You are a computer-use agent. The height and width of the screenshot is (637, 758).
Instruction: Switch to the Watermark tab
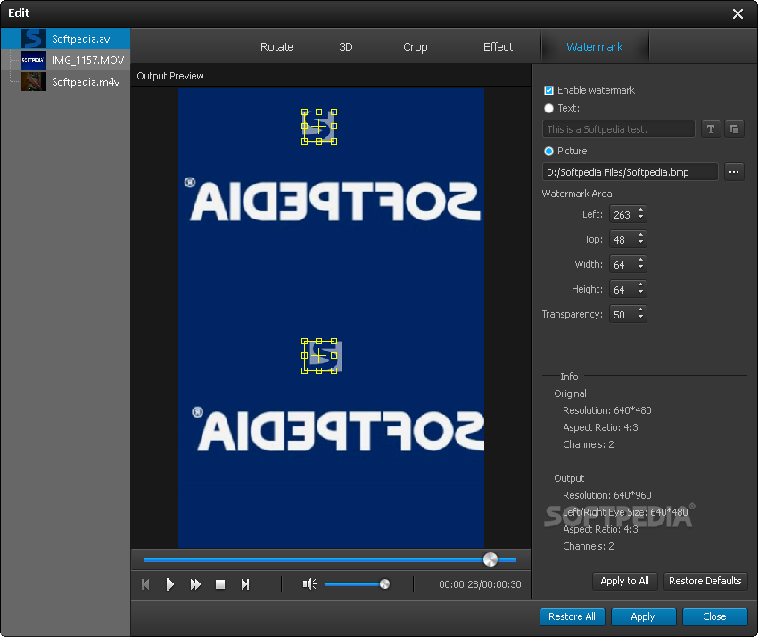tap(594, 47)
